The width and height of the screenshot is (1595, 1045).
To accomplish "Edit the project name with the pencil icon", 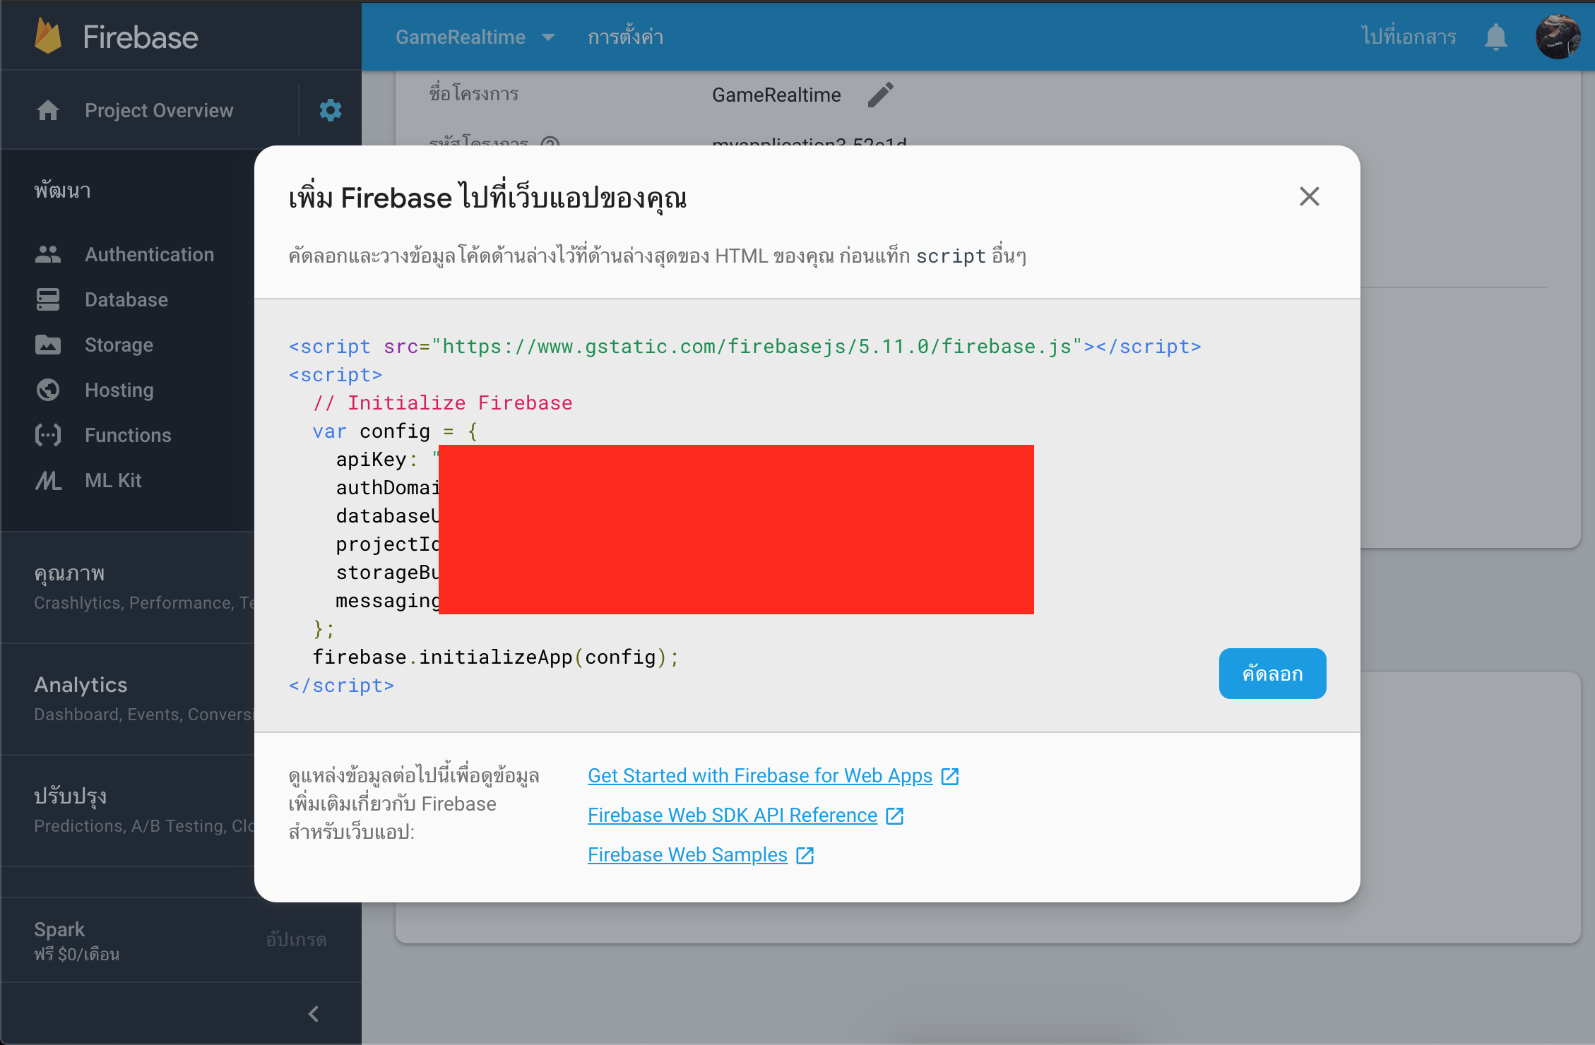I will [880, 94].
